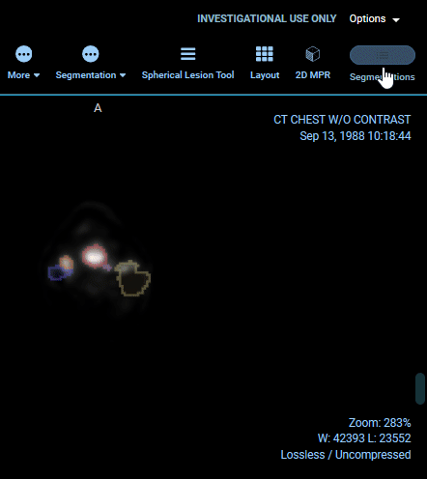Click the More ellipsis circle icon
The width and height of the screenshot is (427, 479).
[24, 54]
